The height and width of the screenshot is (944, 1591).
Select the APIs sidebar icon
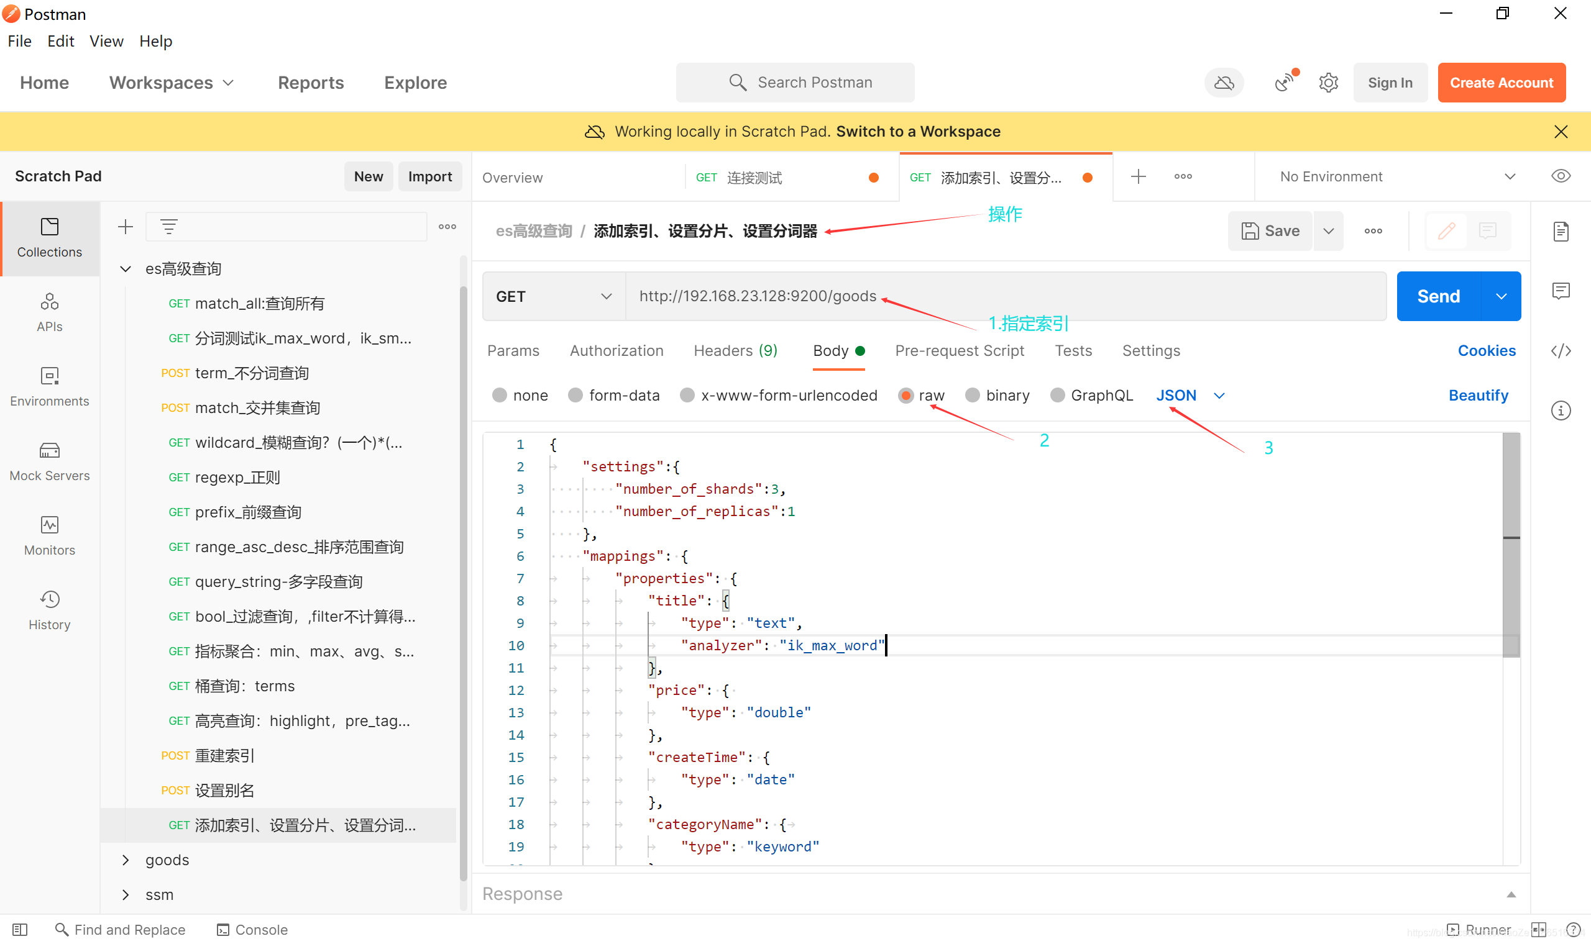(x=49, y=312)
